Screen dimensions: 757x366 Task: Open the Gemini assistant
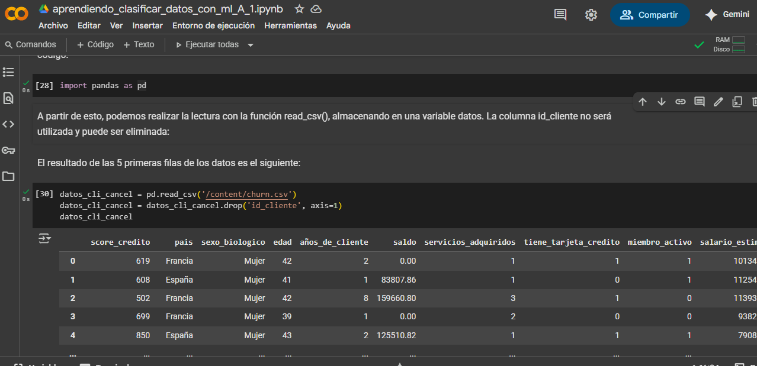click(x=727, y=15)
